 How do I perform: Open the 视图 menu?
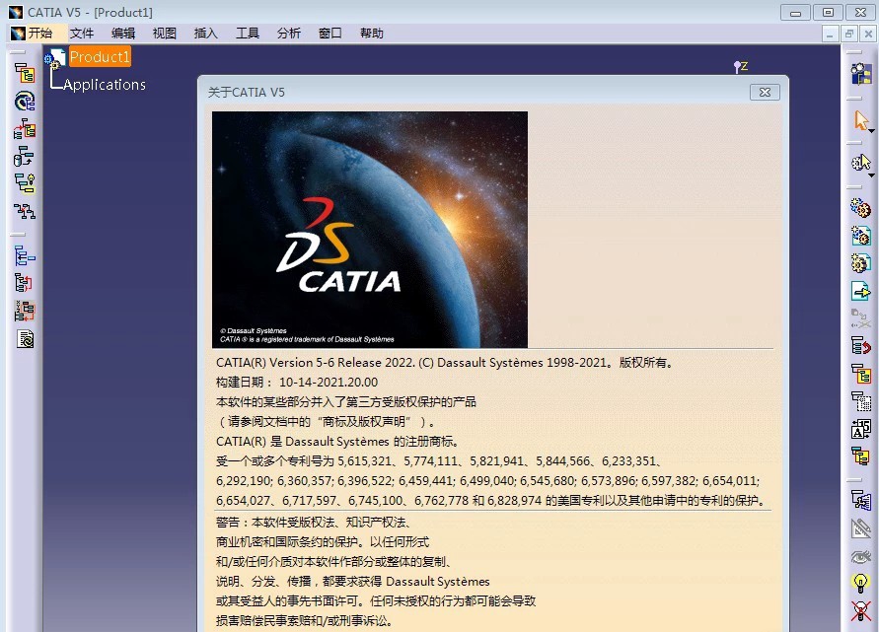pyautogui.click(x=165, y=34)
